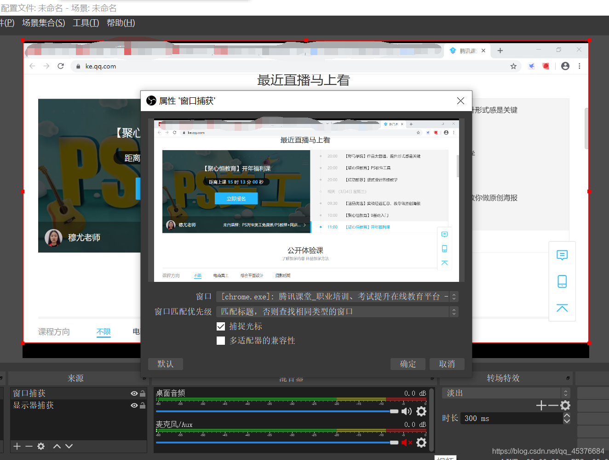Move the selected source up
The height and width of the screenshot is (460, 609).
(x=57, y=446)
